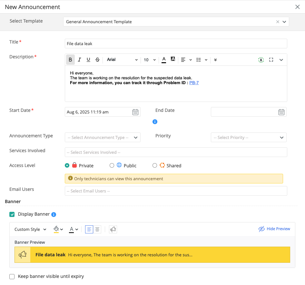Image resolution: width=305 pixels, height=285 pixels.
Task: Open the font size 10 dropdown
Action: pyautogui.click(x=150, y=60)
